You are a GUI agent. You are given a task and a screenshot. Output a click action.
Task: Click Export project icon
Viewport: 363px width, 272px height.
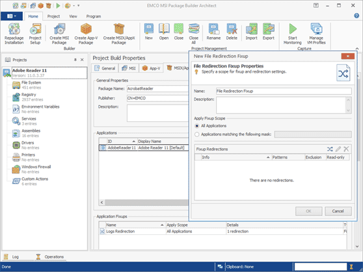(269, 32)
